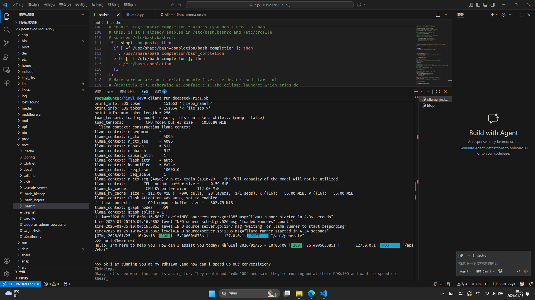Open File Explorer from the taskbar
The width and height of the screenshot is (535, 300).
299,294
